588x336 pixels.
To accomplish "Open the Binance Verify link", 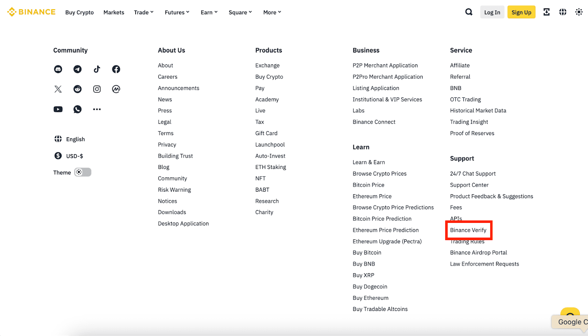I will pos(468,230).
